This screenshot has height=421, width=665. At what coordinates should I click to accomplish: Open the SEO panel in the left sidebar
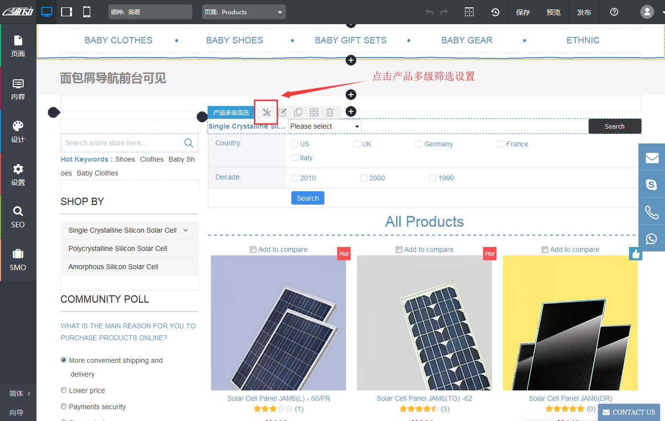click(x=18, y=217)
